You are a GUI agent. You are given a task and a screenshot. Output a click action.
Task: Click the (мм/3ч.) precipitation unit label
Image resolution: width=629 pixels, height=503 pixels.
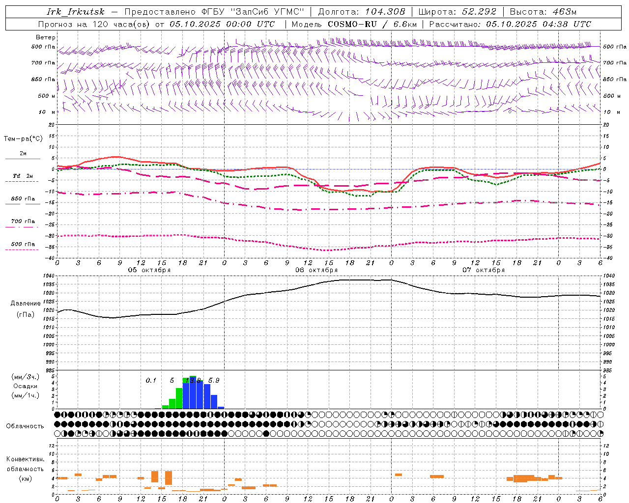(25, 377)
